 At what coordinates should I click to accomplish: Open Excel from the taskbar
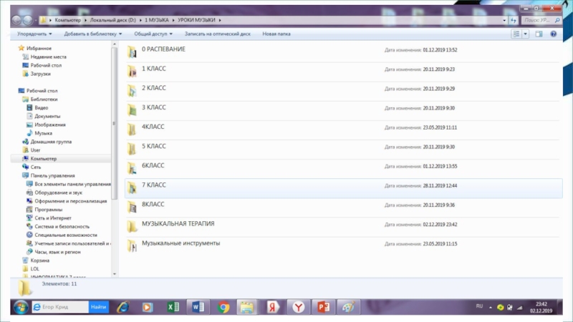[173, 307]
